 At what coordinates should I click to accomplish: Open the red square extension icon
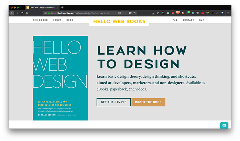click(x=202, y=13)
